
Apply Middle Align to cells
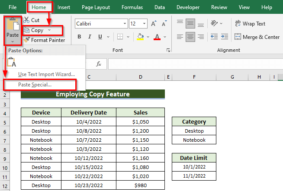pos(190,23)
